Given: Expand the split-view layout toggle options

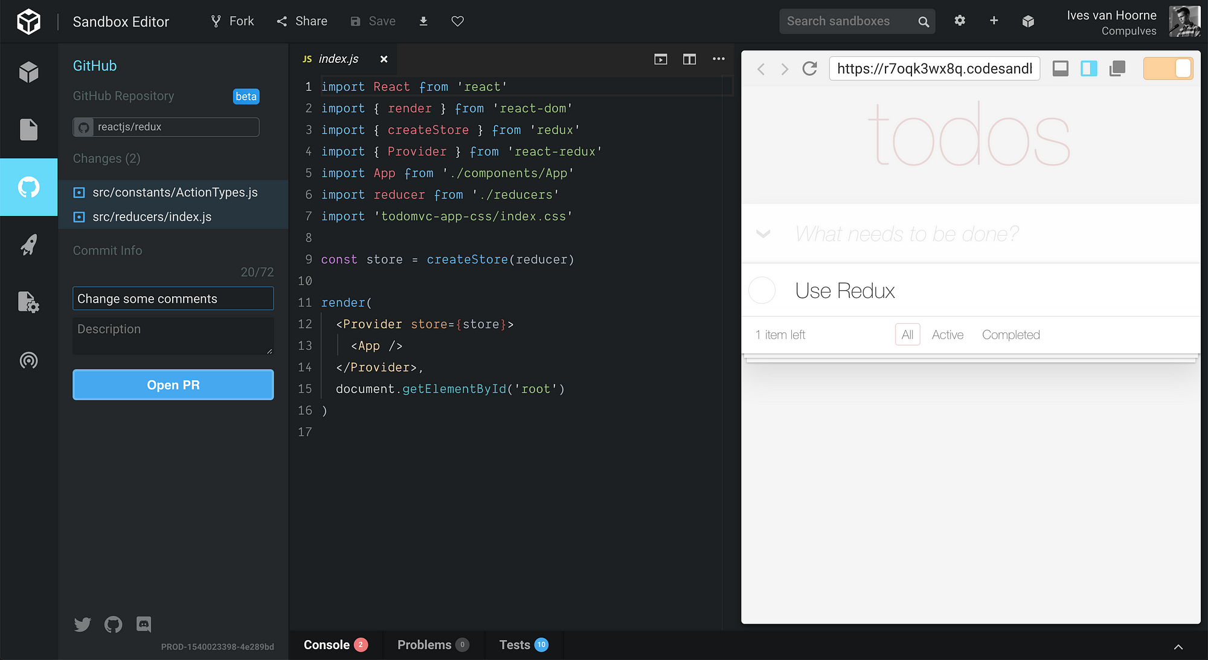Looking at the screenshot, I should (x=689, y=59).
